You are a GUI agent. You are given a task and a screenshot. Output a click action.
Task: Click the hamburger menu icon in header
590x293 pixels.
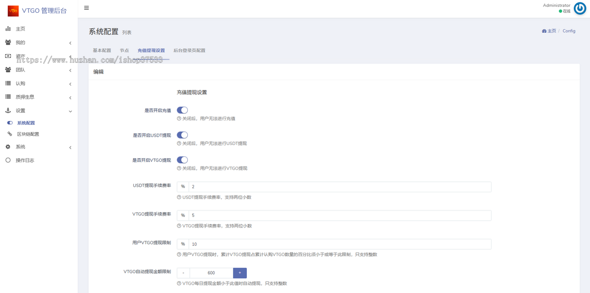(86, 8)
